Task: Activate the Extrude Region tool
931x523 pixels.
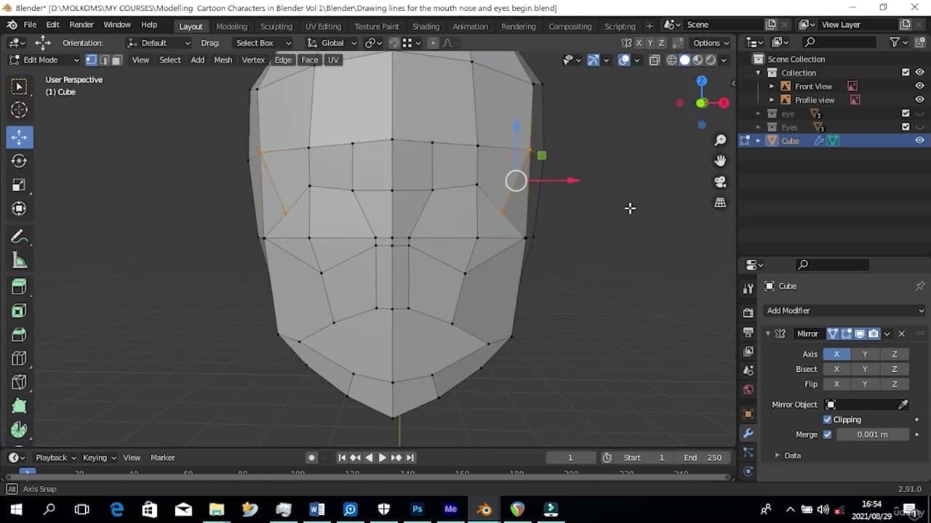Action: [20, 287]
